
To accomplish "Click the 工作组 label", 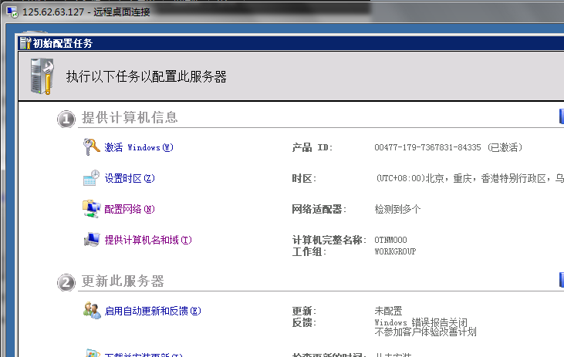I will (309, 251).
